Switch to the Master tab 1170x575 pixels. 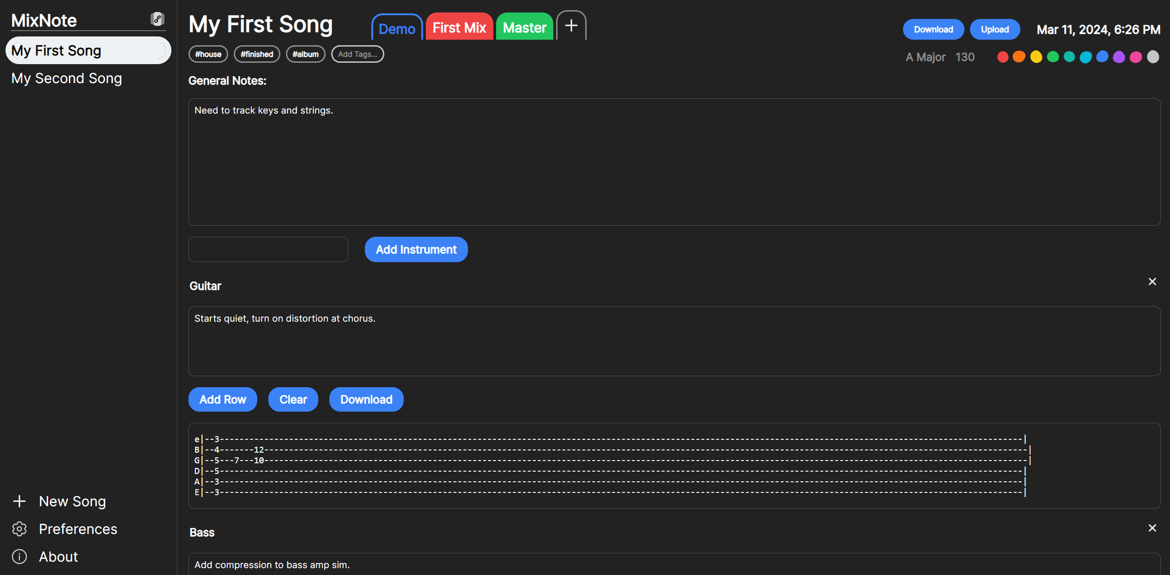point(524,27)
